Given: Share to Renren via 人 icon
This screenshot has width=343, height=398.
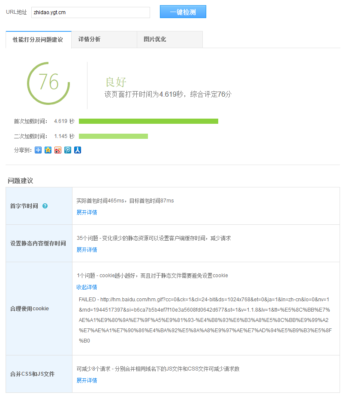Looking at the screenshot, I should click(x=78, y=150).
